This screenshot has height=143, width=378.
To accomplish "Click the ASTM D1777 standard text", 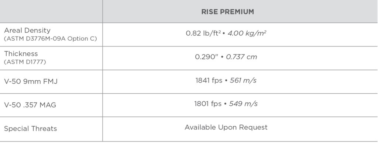I will (x=25, y=62).
